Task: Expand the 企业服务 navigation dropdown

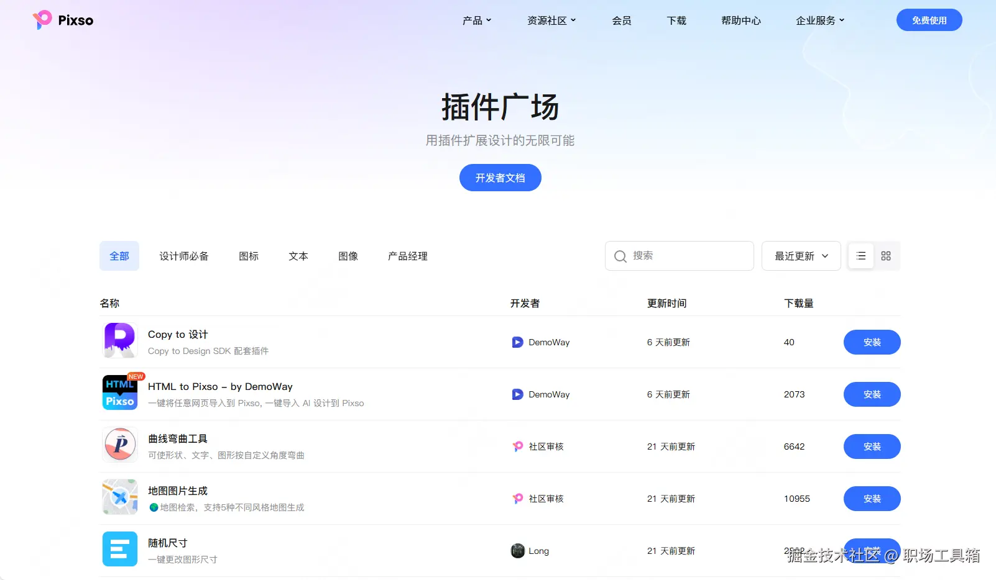Action: tap(820, 20)
